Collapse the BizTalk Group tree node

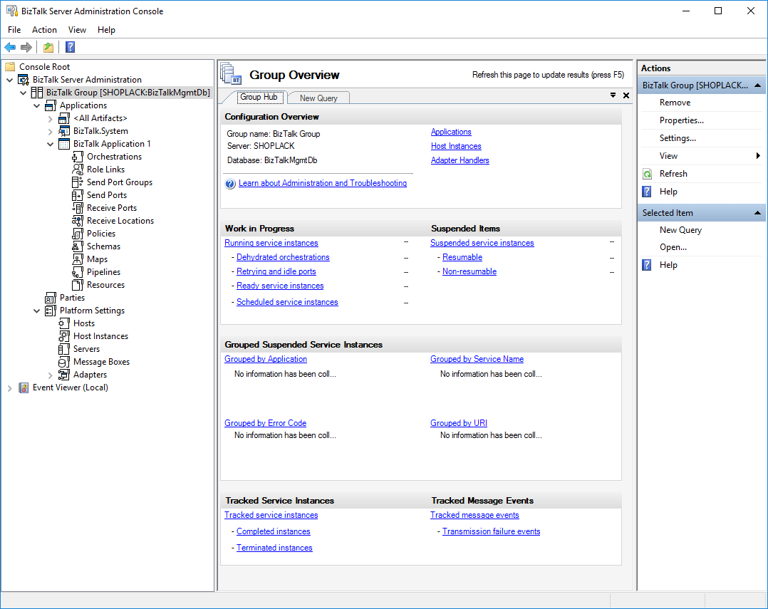[x=23, y=93]
